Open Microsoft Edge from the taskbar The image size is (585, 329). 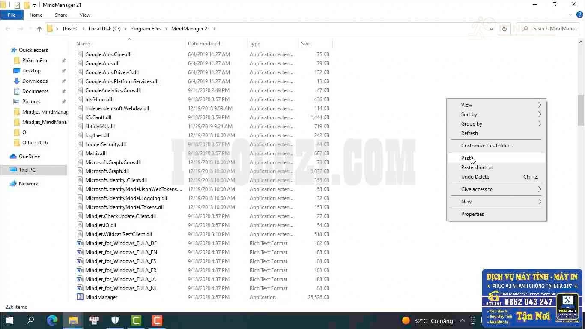point(52,320)
